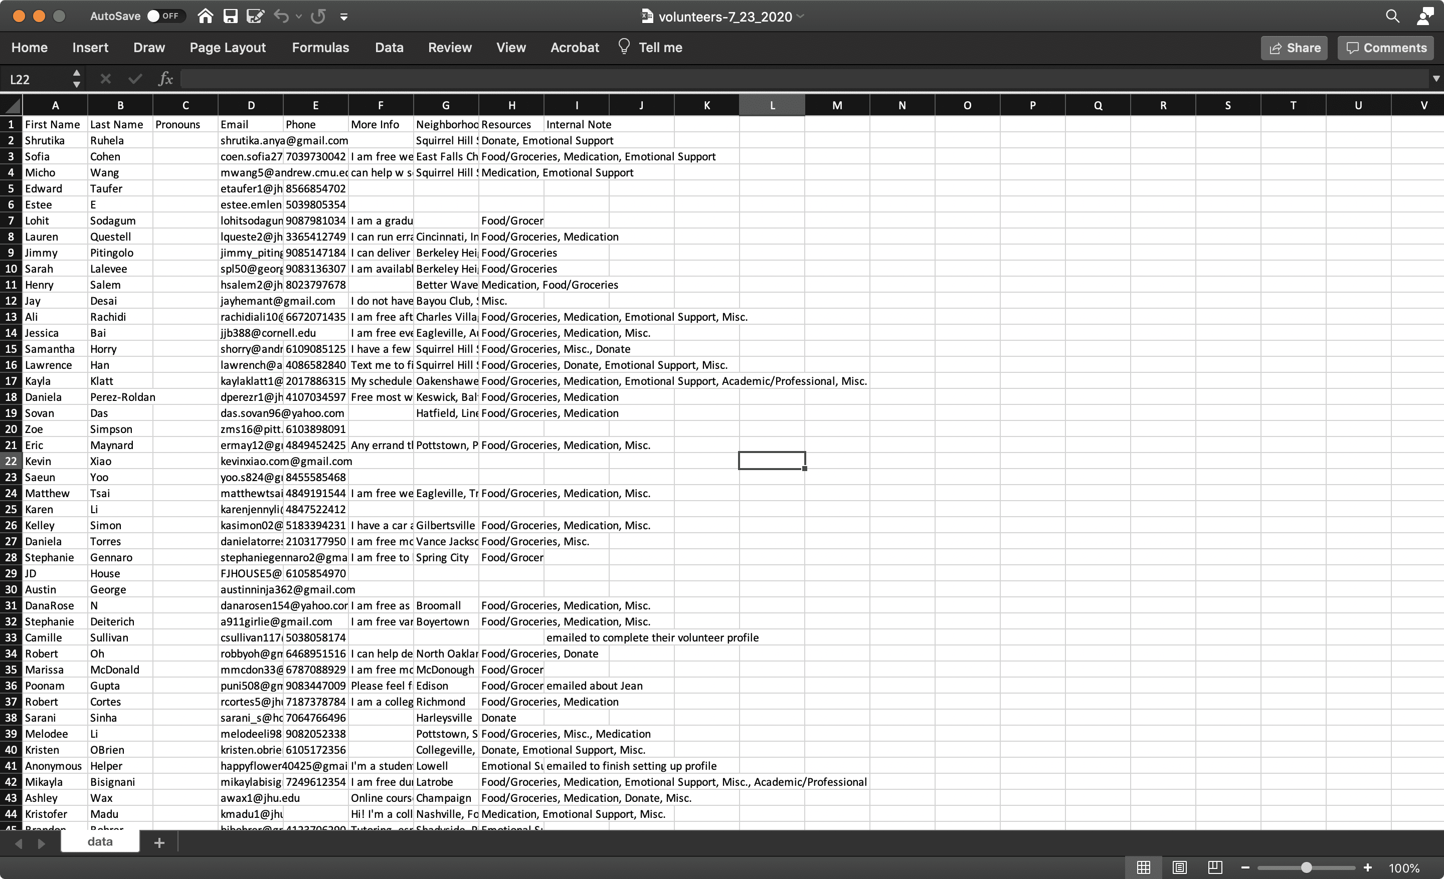Screen dimensions: 1444x879
Task: Toggle the AutoSave switch
Action: pos(163,16)
